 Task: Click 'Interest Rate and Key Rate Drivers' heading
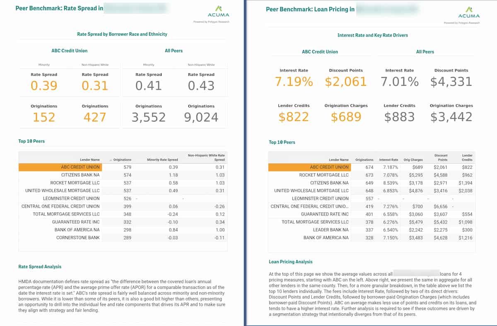click(x=372, y=35)
